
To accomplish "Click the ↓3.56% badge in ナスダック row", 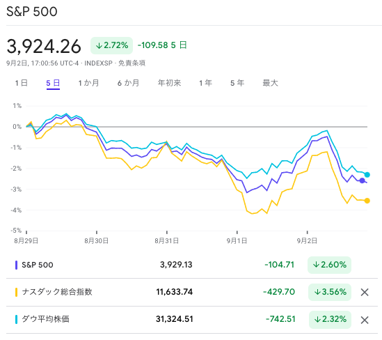I will (x=330, y=292).
